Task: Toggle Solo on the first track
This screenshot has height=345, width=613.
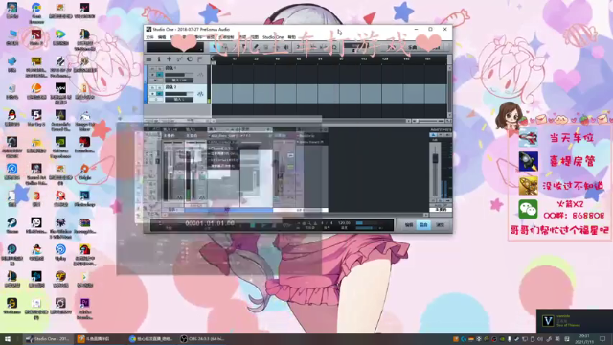Action: click(x=160, y=68)
